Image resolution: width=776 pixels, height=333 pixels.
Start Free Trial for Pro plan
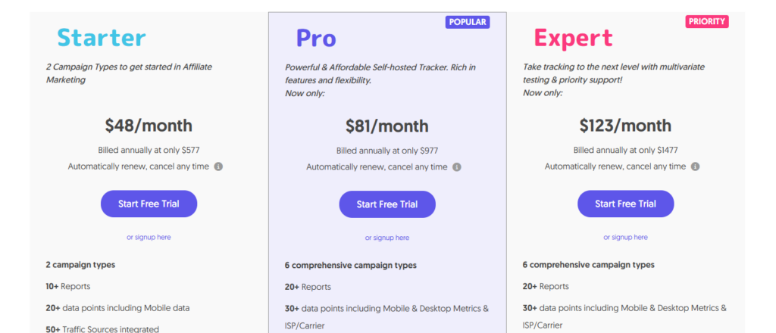[387, 204]
